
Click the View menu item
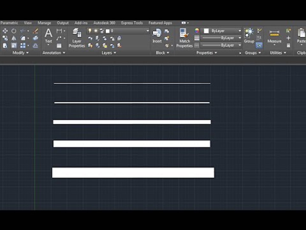pyautogui.click(x=28, y=23)
